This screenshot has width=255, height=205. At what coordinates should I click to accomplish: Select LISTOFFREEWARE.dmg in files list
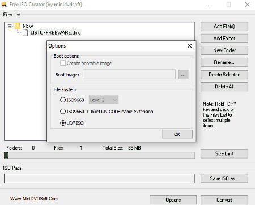(56, 33)
